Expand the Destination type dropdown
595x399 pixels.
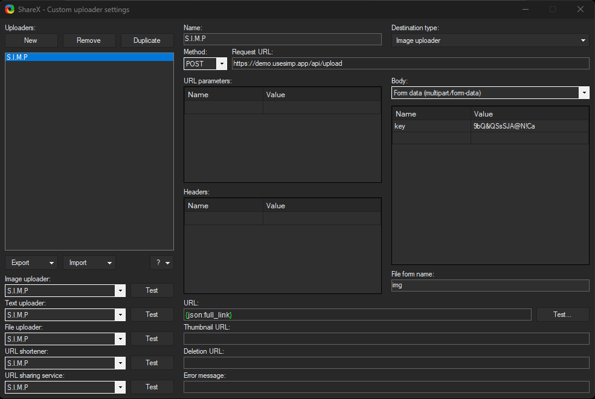pyautogui.click(x=490, y=40)
